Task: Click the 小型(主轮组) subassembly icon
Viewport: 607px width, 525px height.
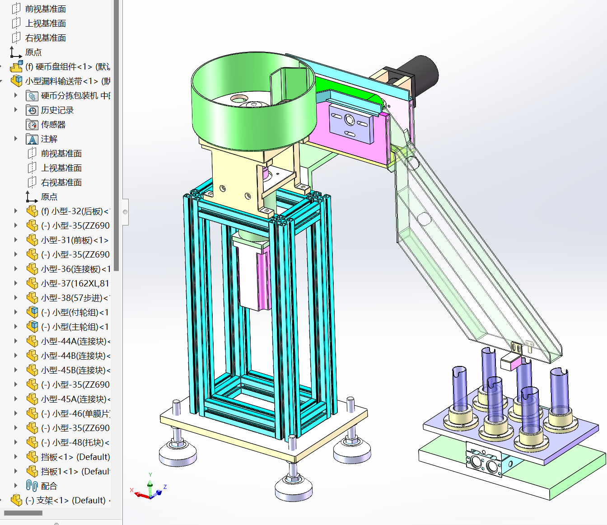Action: click(32, 327)
